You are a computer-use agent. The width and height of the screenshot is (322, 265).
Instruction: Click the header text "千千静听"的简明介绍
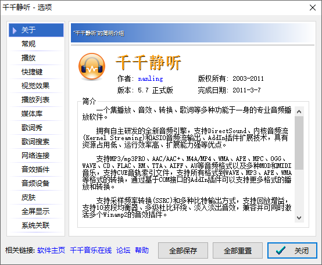tap(99, 33)
